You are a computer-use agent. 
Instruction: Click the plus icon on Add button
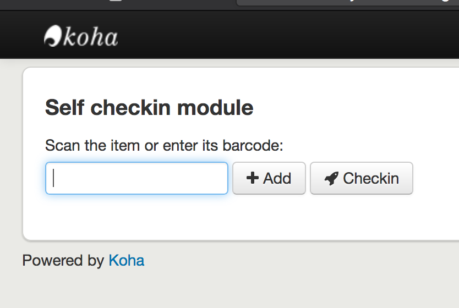pos(252,178)
